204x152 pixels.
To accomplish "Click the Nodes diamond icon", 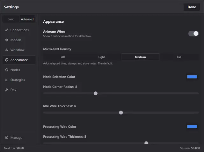I will click(x=6, y=70).
